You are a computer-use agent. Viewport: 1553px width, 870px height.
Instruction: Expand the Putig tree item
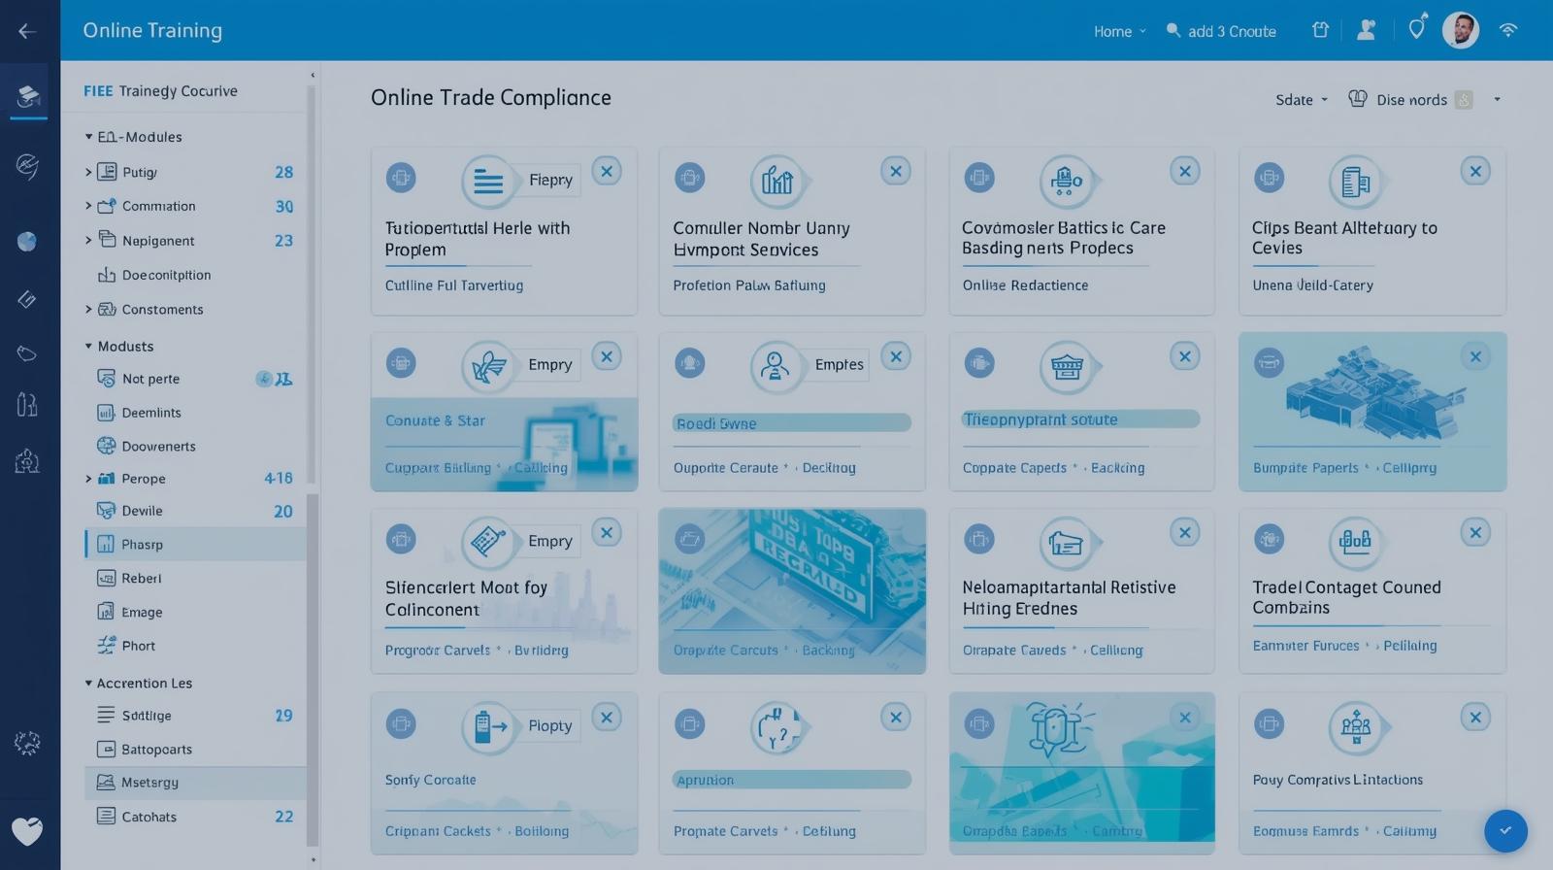click(88, 172)
